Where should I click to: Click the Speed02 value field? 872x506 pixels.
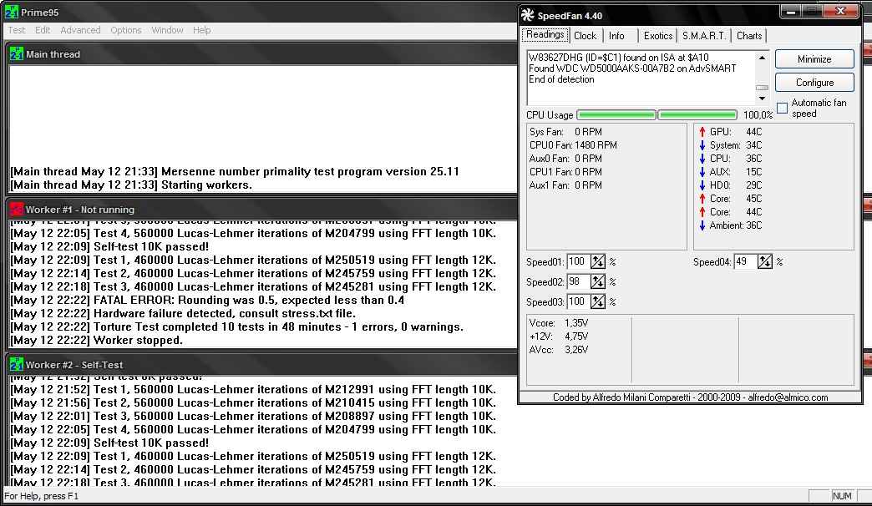coord(578,282)
